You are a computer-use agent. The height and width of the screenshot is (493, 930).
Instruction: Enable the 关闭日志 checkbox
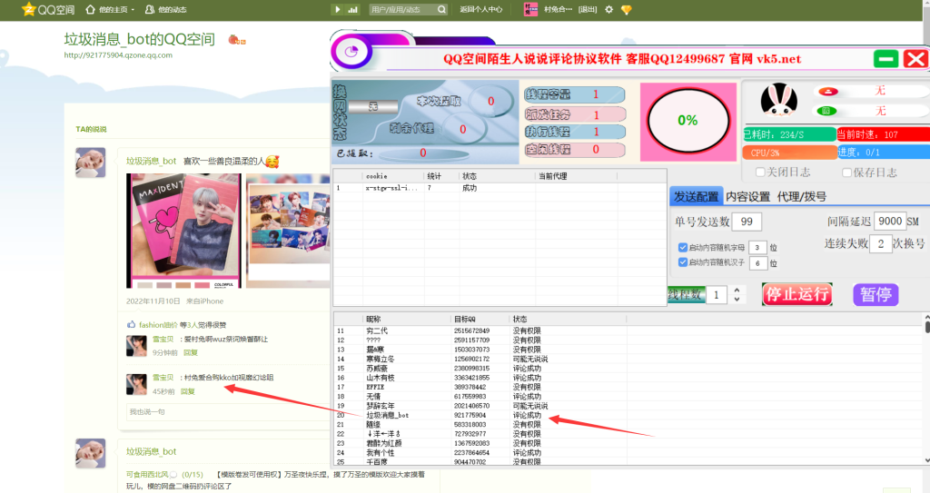pyautogui.click(x=760, y=173)
